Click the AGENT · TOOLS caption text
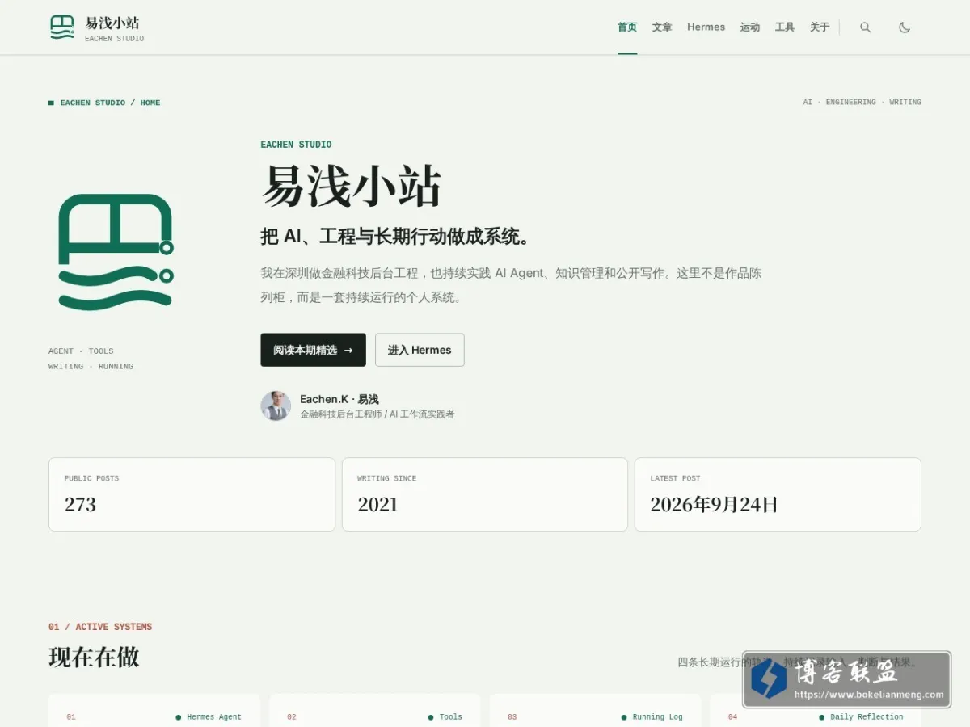 tap(81, 351)
